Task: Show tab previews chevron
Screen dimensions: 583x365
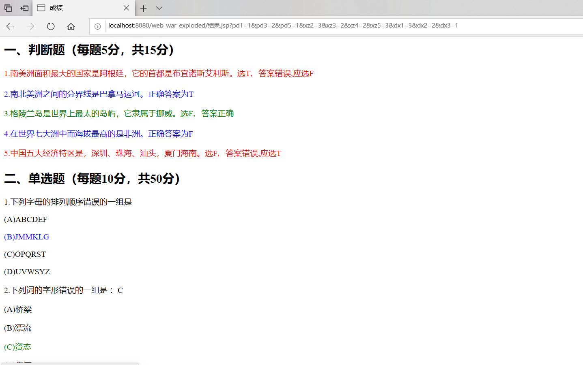Action: 159,8
